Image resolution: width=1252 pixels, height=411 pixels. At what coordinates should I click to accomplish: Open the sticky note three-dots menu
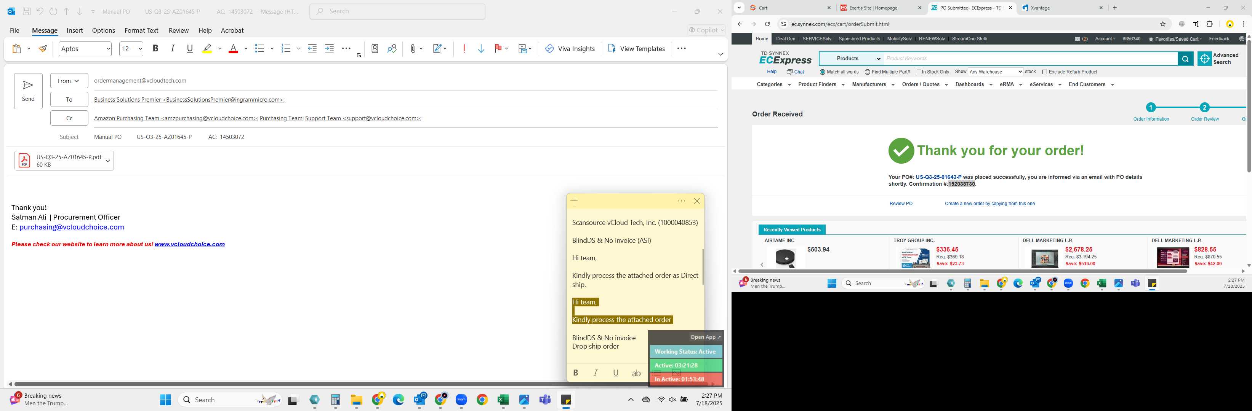coord(681,201)
